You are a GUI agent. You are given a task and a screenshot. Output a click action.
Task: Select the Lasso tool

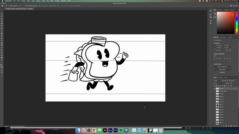[1, 16]
